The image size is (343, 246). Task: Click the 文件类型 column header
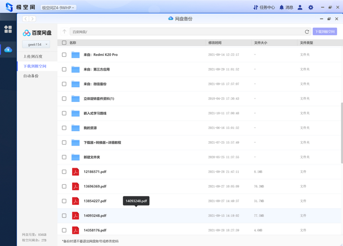point(306,43)
